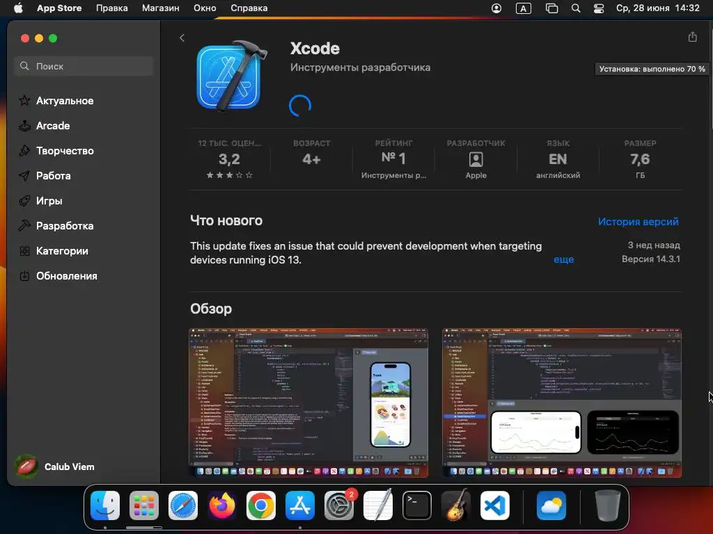Click the Версия 14.3.1 text
Screen dimensions: 713x534
651,259
